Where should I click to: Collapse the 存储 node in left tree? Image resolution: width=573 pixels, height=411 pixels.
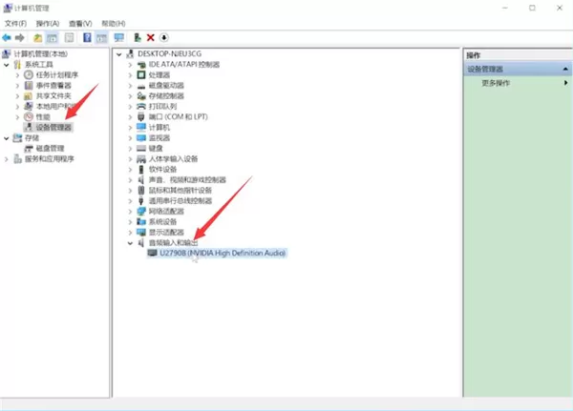[7, 138]
